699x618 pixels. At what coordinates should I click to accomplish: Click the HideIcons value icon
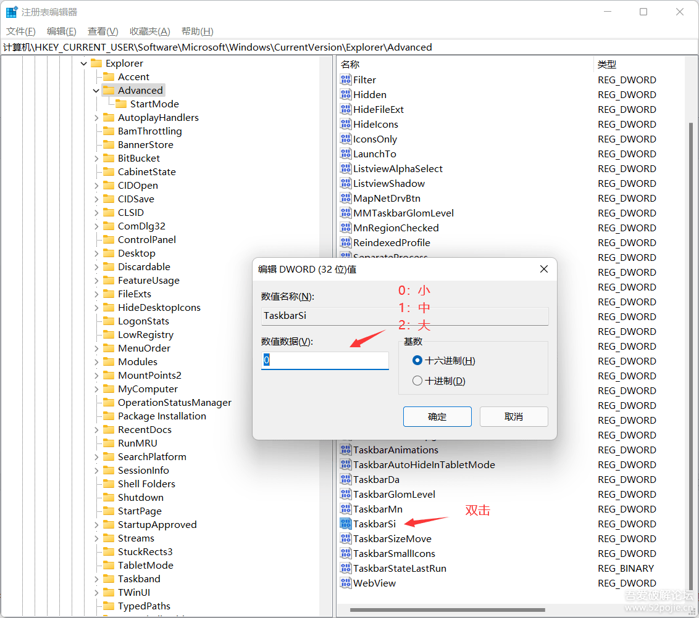(x=346, y=124)
